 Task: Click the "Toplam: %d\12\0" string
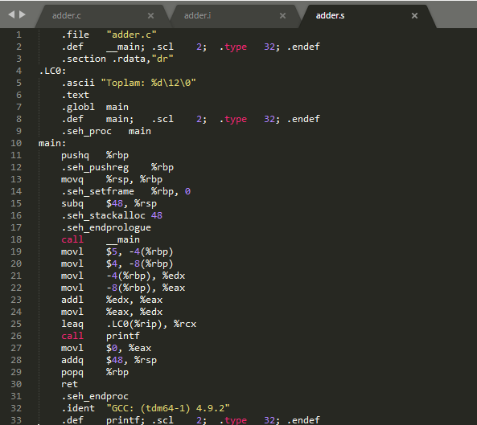coord(149,83)
